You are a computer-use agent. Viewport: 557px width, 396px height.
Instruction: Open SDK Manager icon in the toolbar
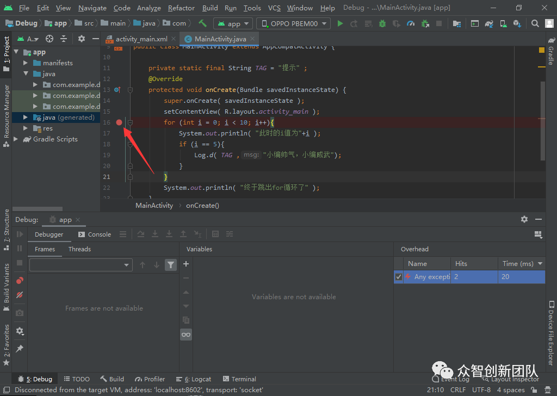pyautogui.click(x=517, y=23)
